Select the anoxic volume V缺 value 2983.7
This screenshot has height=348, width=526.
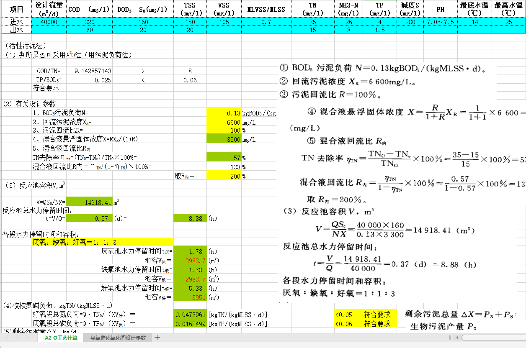tap(190, 279)
